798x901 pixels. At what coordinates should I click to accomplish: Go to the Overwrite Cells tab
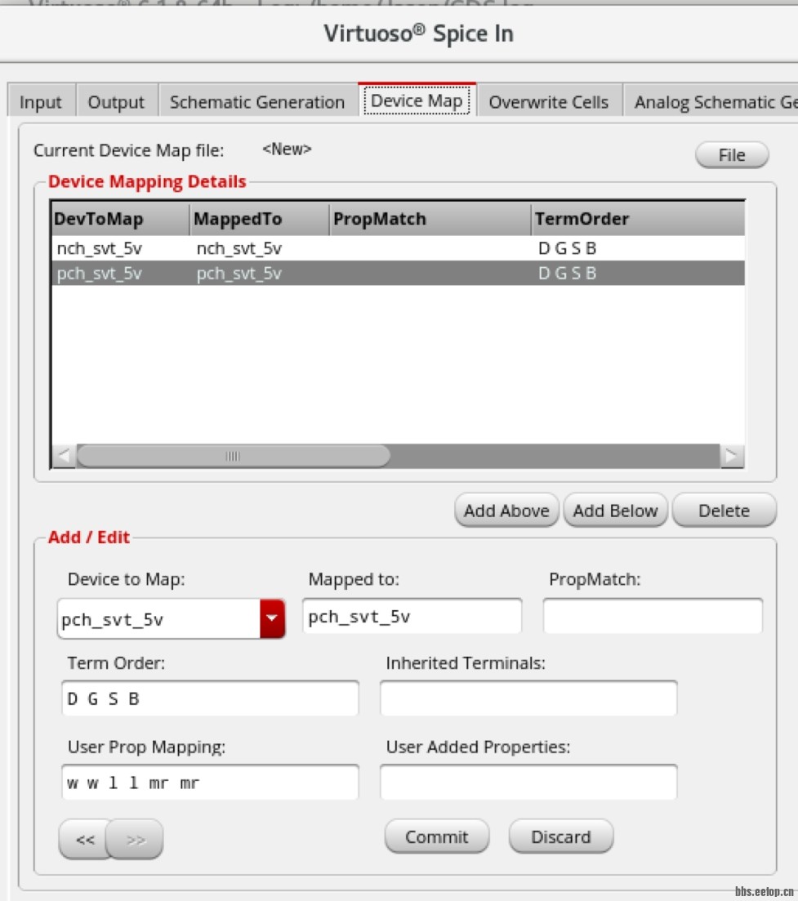549,102
